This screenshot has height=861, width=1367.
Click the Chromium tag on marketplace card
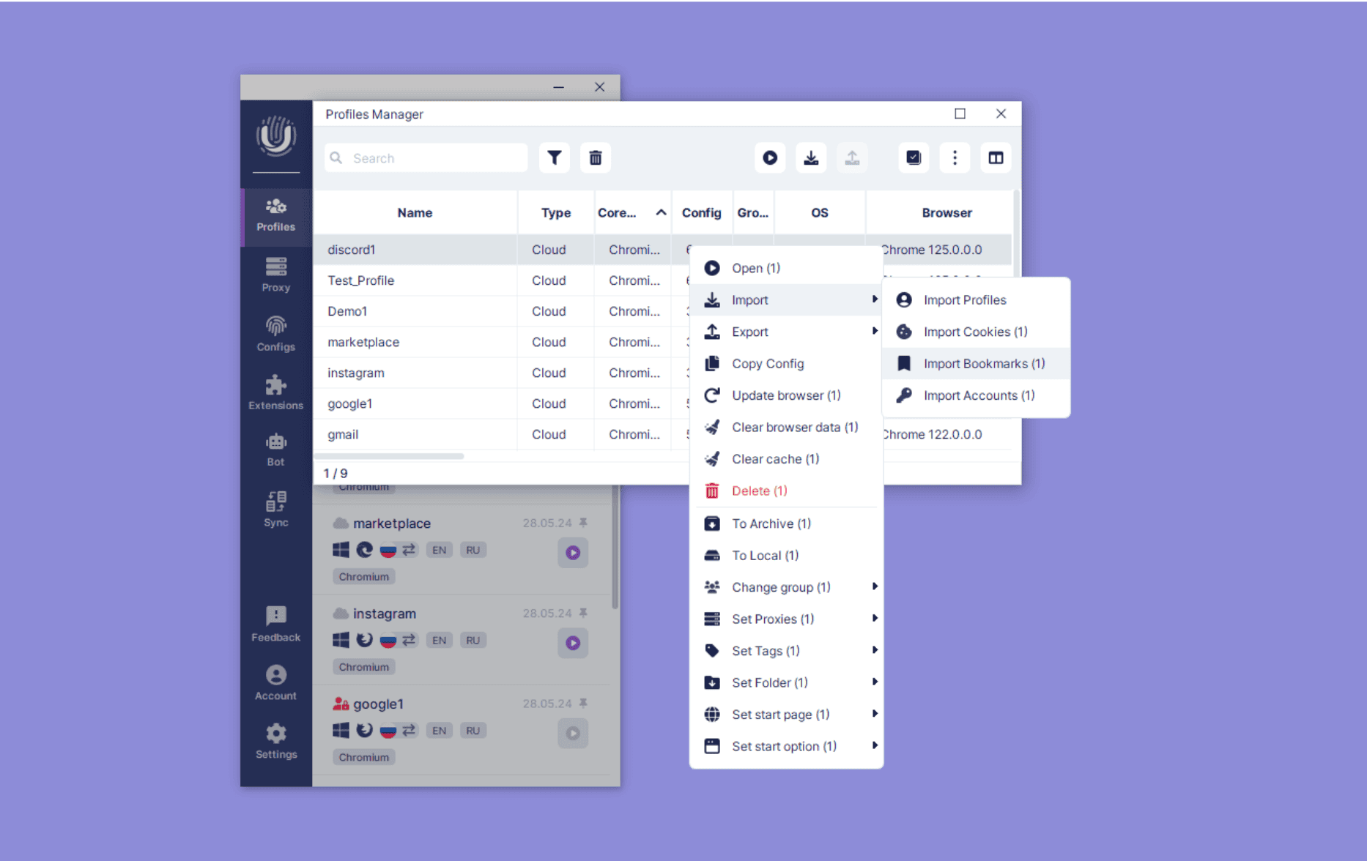364,577
